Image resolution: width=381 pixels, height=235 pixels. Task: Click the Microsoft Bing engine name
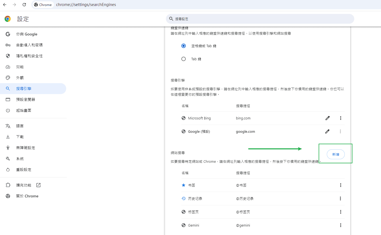point(199,118)
